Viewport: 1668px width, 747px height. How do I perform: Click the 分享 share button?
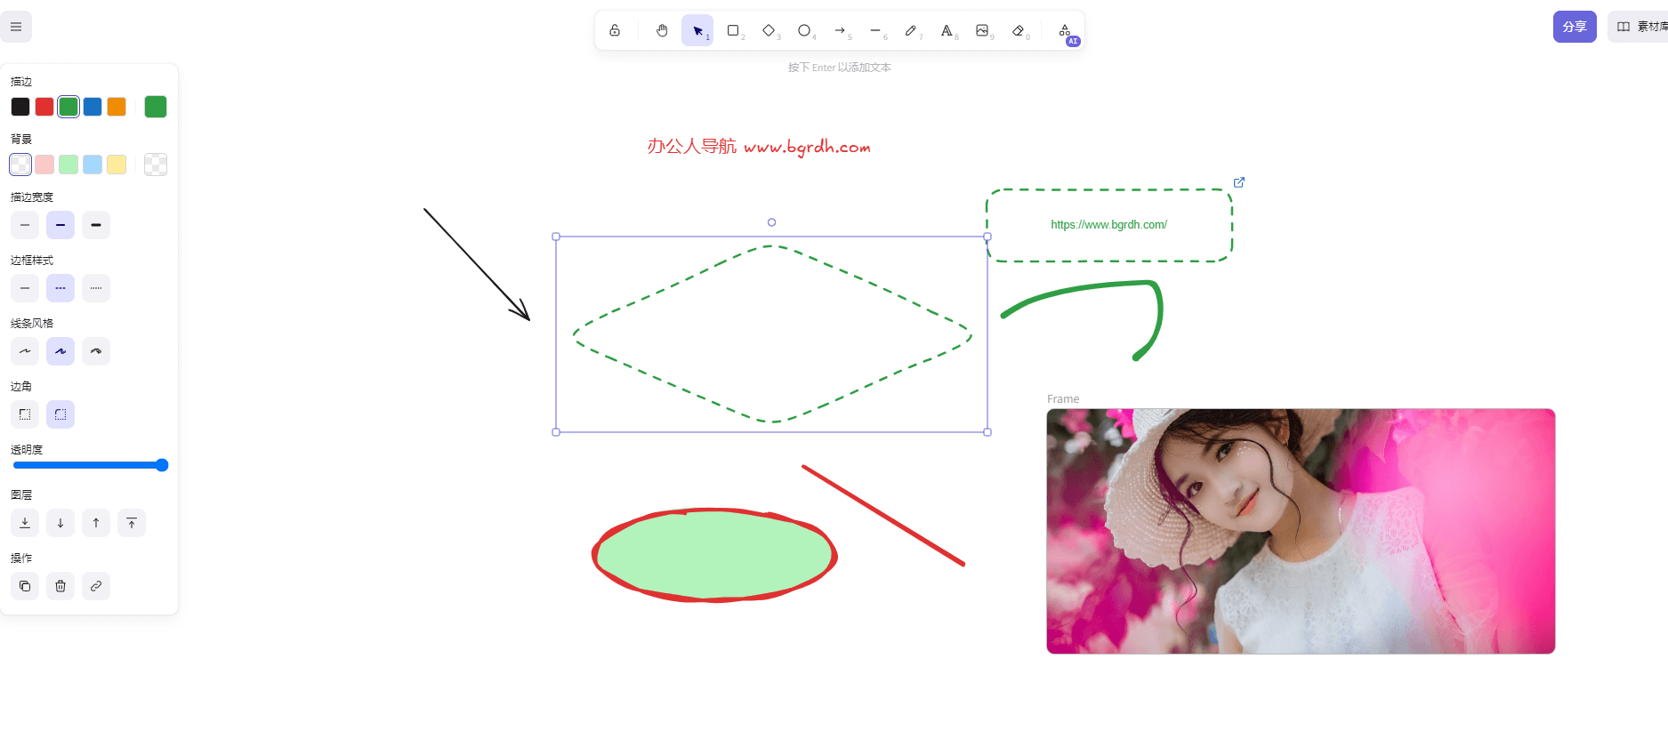pos(1575,27)
